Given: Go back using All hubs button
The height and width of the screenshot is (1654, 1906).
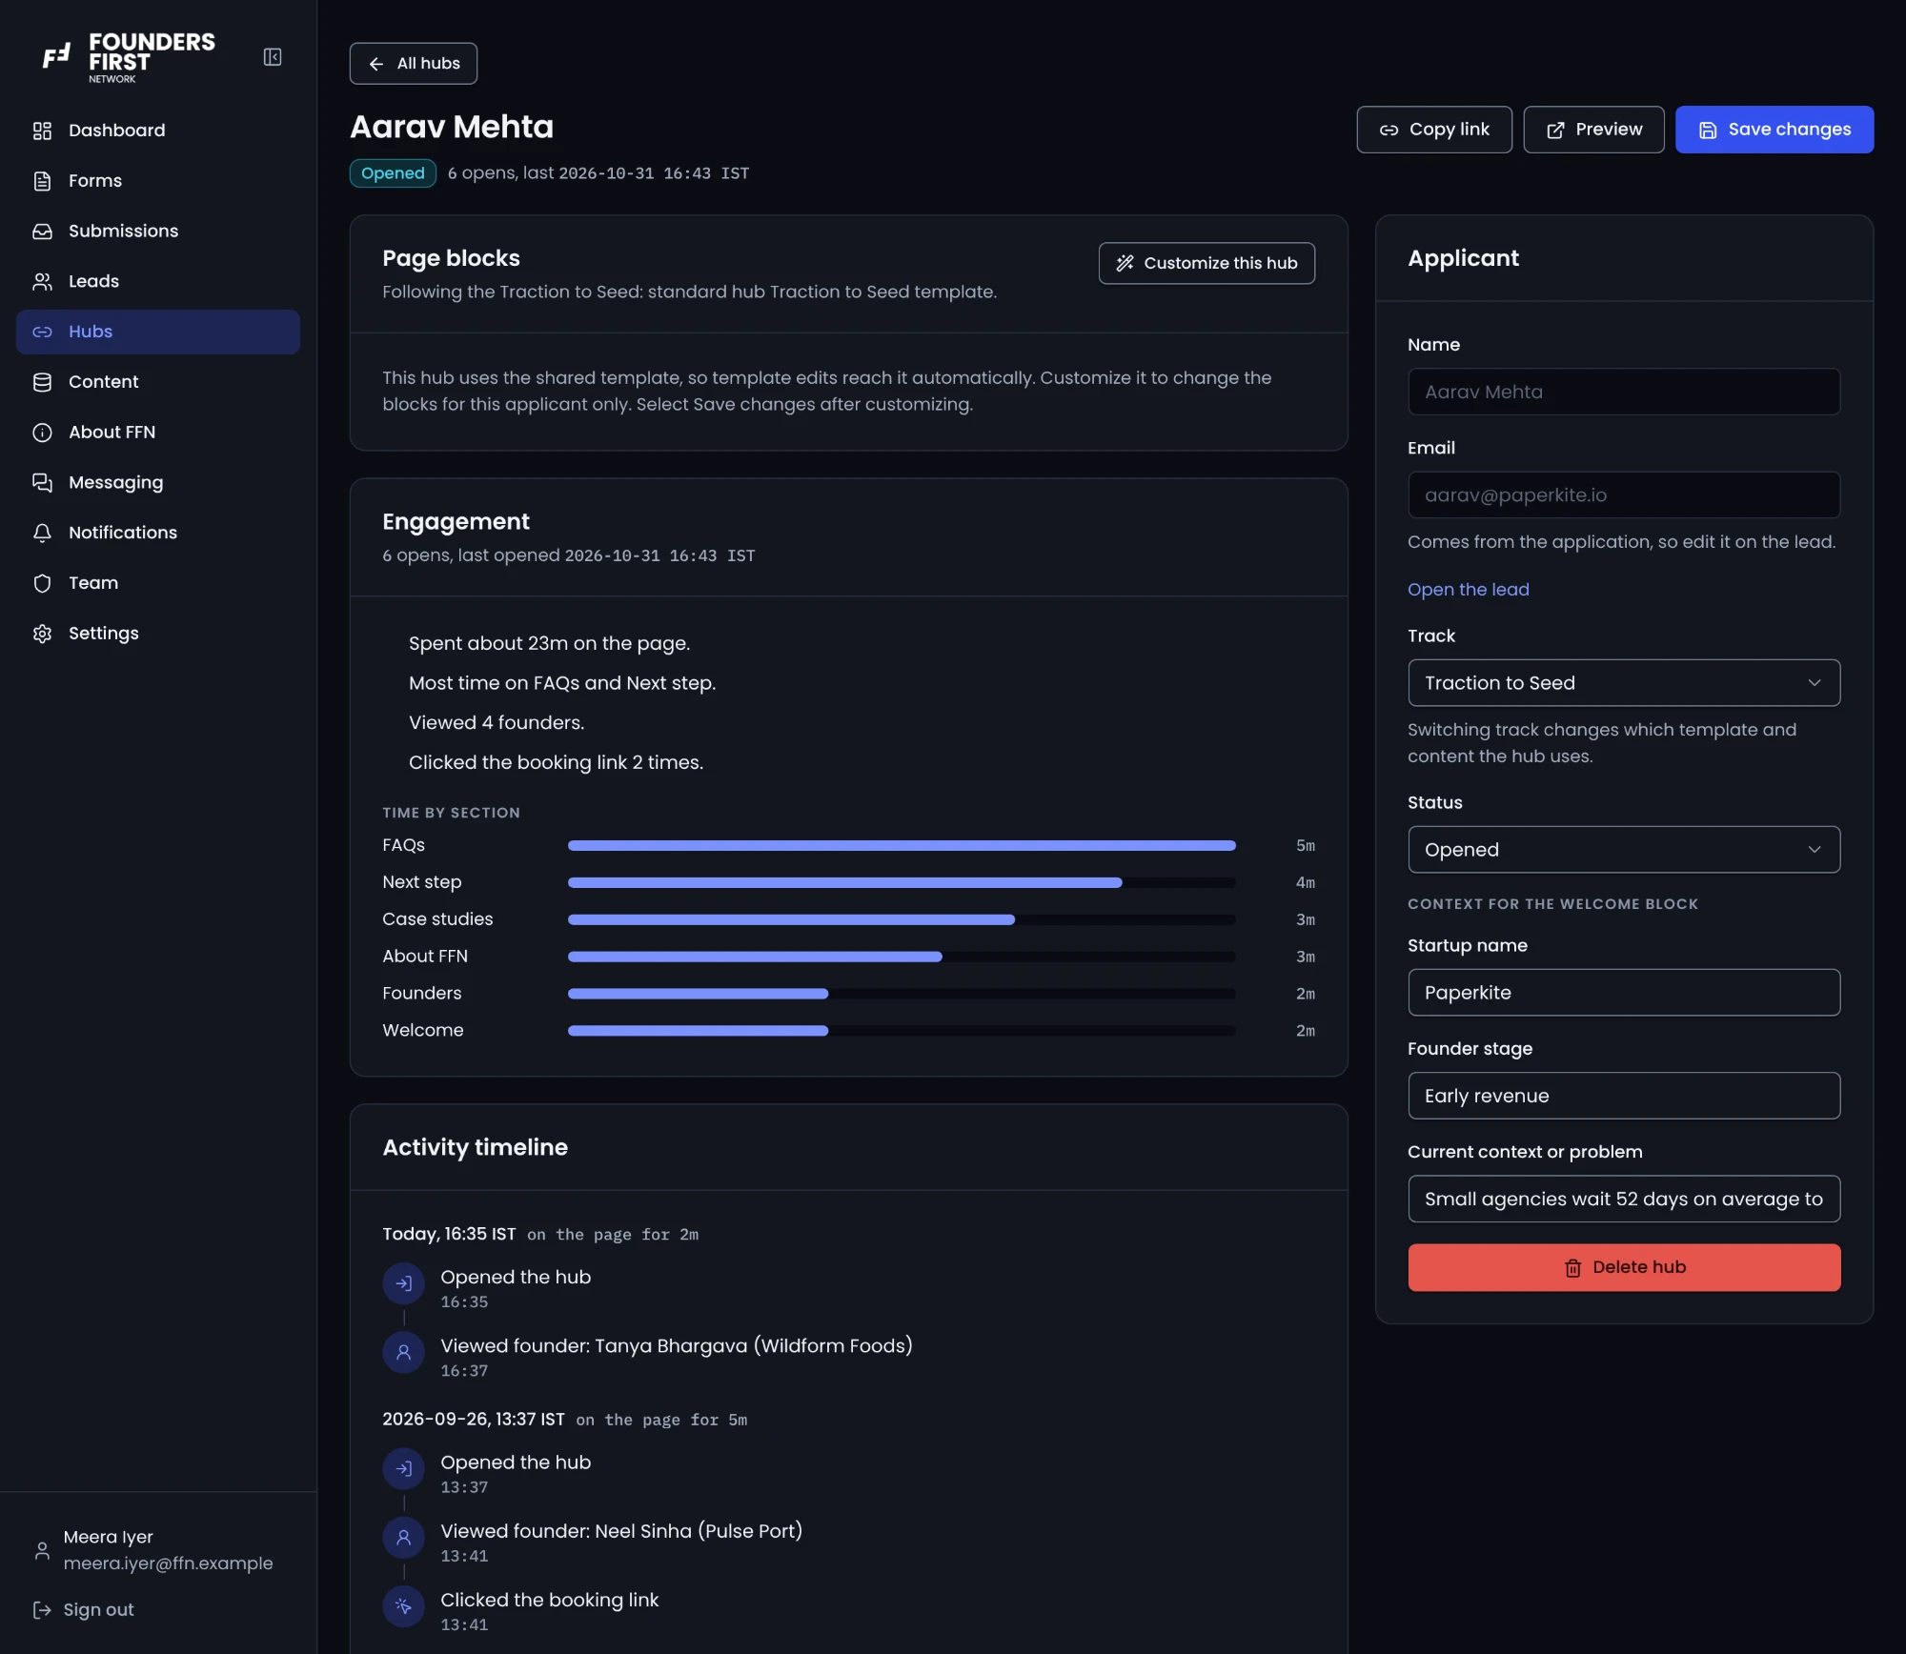Looking at the screenshot, I should 414,64.
